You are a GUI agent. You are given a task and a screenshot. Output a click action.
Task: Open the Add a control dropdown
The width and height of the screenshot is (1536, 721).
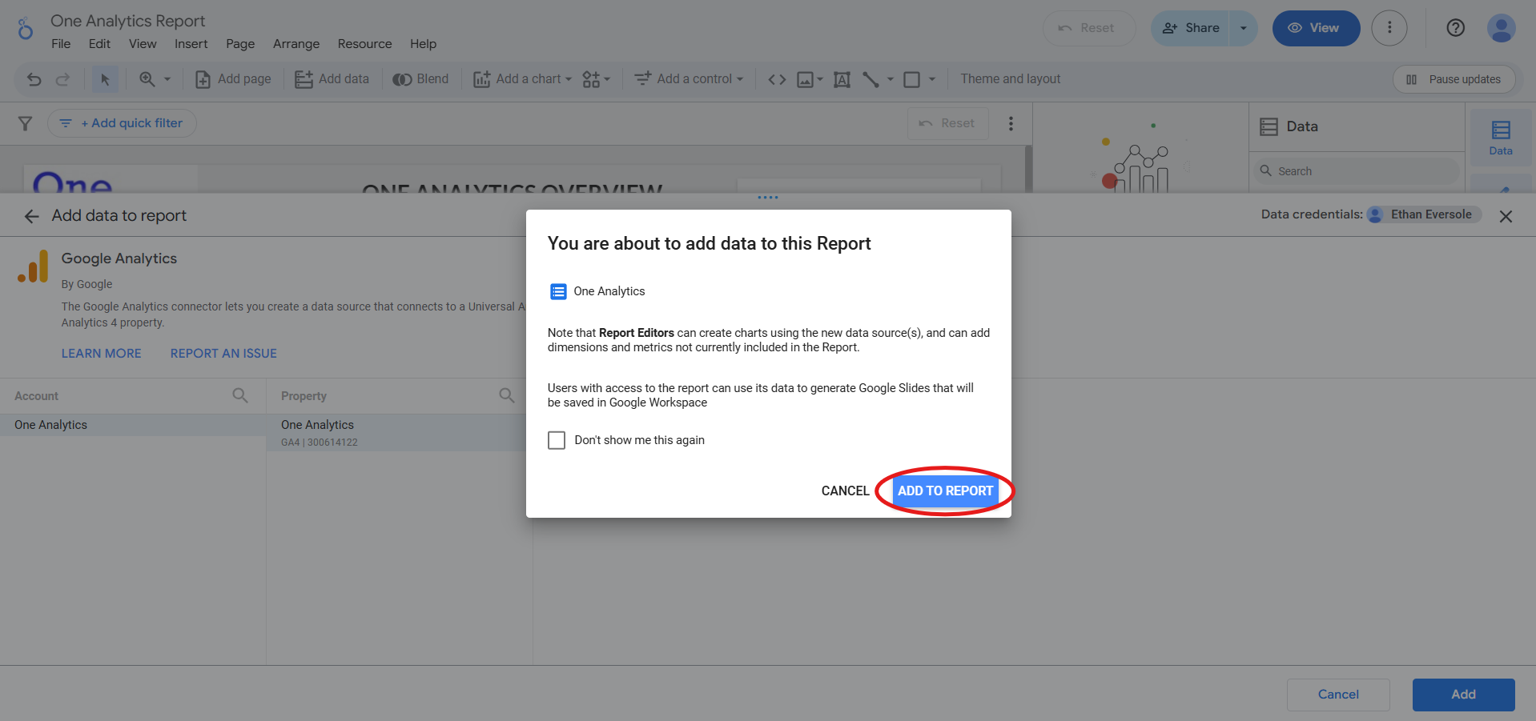[x=689, y=79]
